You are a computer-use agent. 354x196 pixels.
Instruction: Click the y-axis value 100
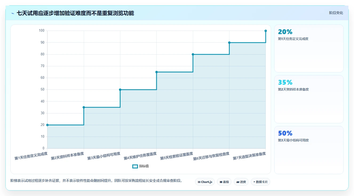click(42, 31)
